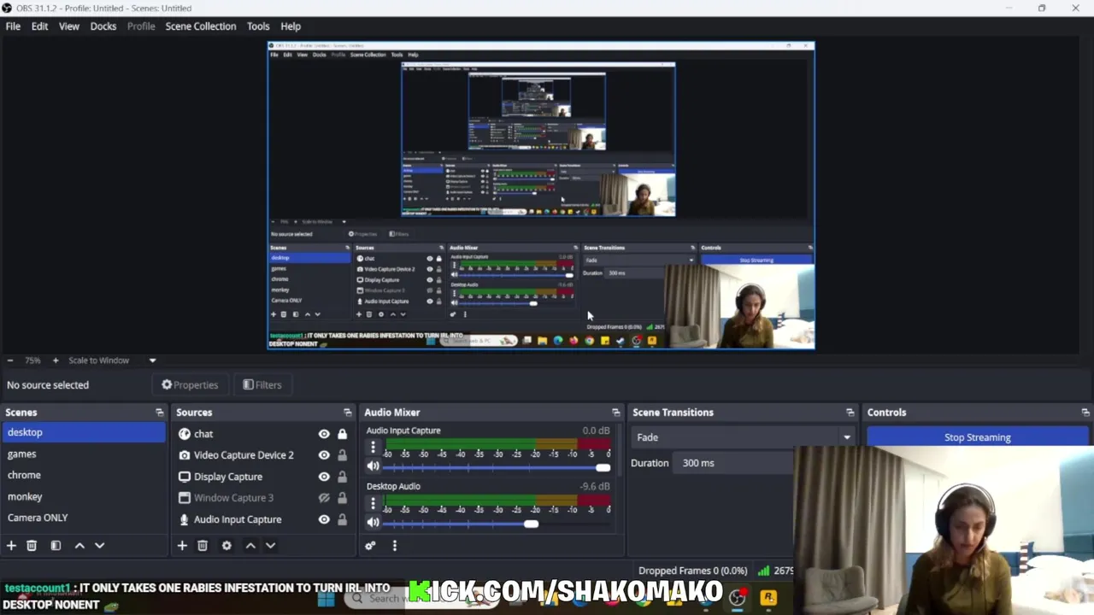Adjust the Audio Input Capture volume slider
Viewport: 1094px width, 615px height.
pos(603,467)
